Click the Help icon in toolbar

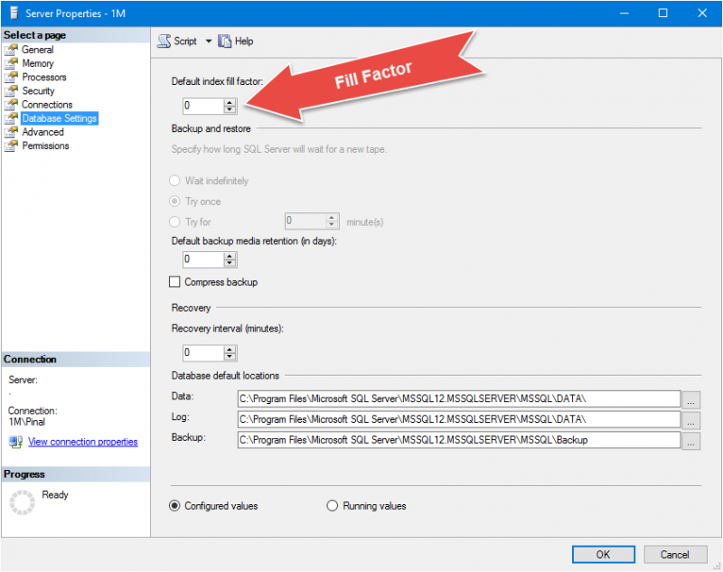tap(225, 42)
